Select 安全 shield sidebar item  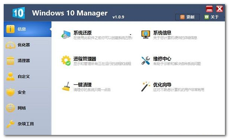tap(27, 92)
